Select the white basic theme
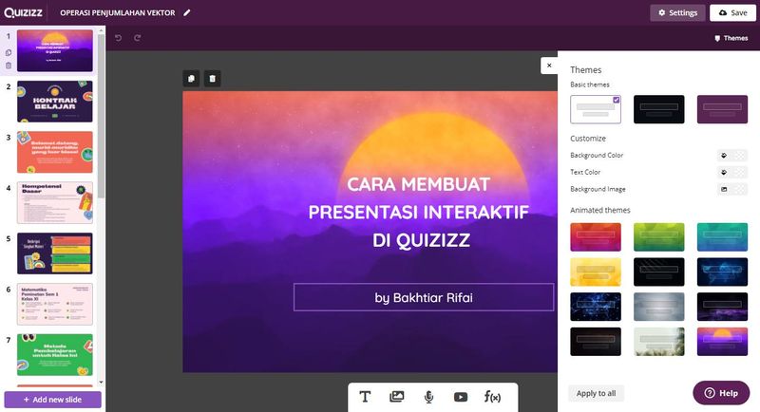The width and height of the screenshot is (760, 412). [x=596, y=109]
